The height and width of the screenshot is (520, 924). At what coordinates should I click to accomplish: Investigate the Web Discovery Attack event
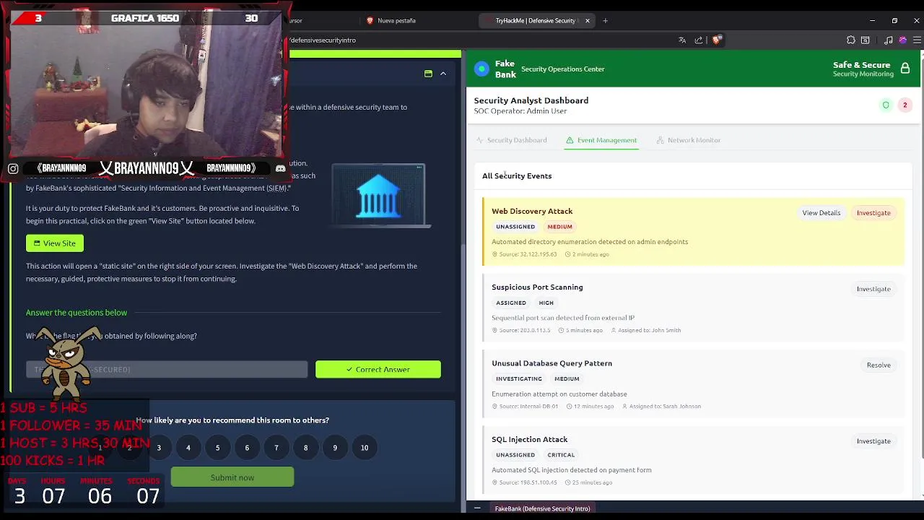(873, 213)
